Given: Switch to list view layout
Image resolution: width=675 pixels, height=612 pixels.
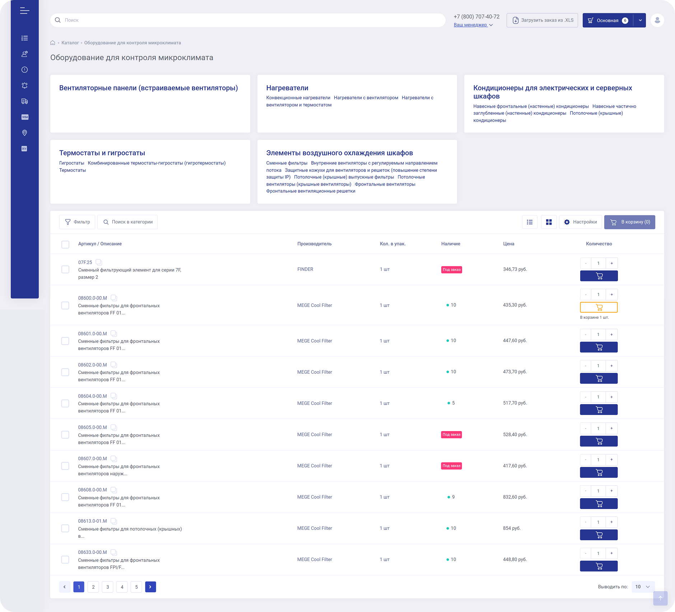Looking at the screenshot, I should pyautogui.click(x=530, y=222).
